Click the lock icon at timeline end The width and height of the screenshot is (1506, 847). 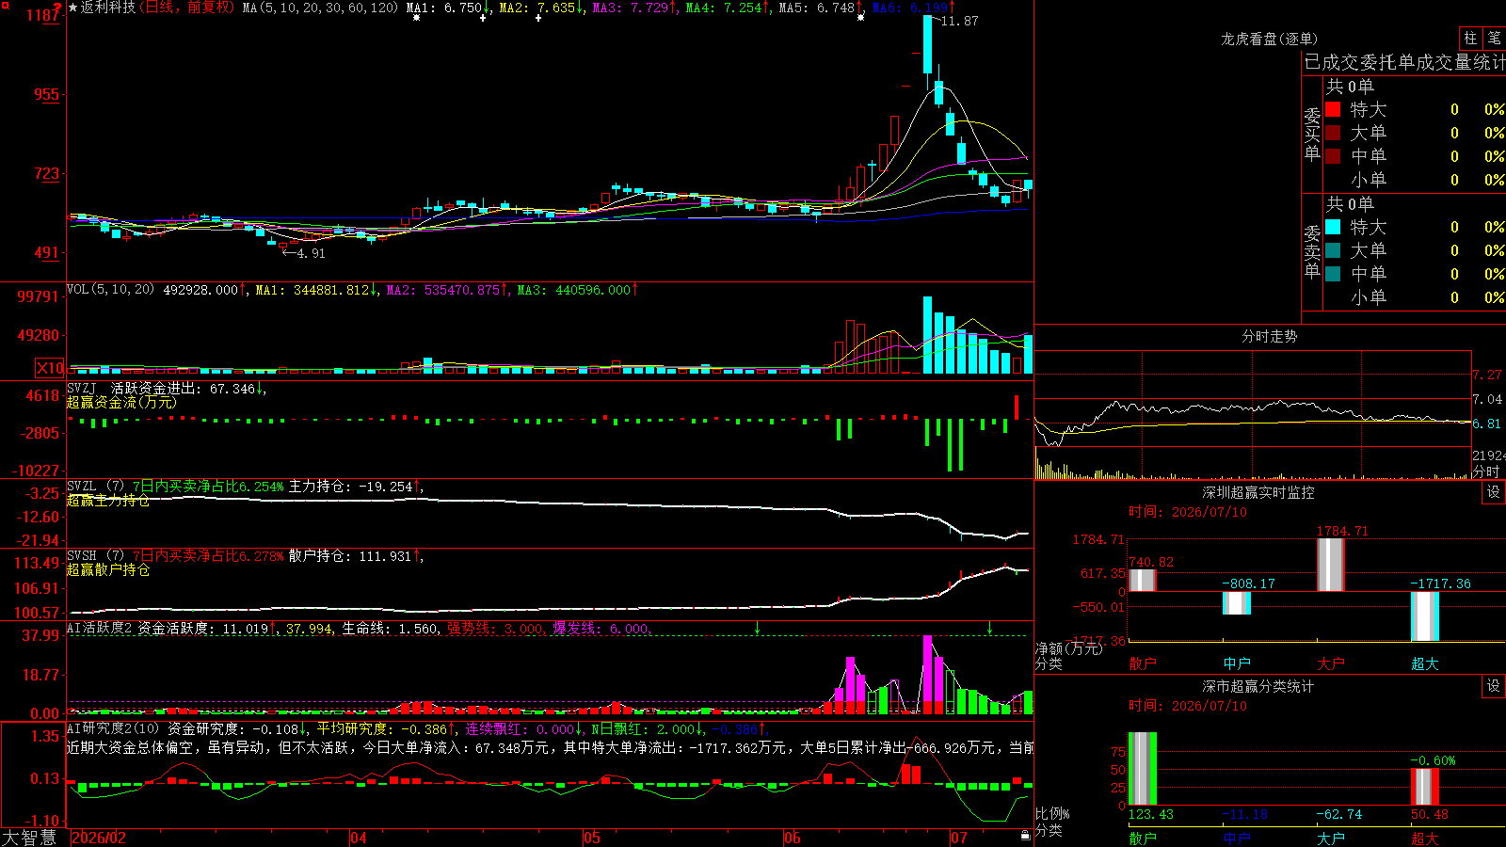coord(1025,836)
